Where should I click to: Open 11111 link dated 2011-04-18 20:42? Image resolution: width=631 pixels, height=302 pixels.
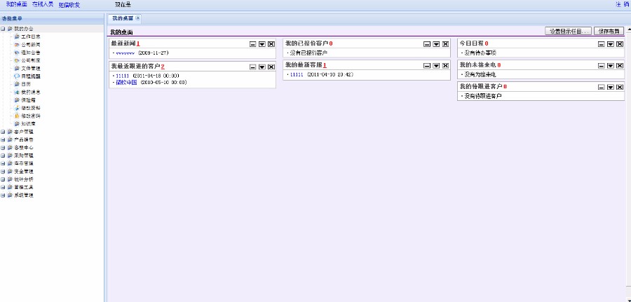[x=296, y=74]
